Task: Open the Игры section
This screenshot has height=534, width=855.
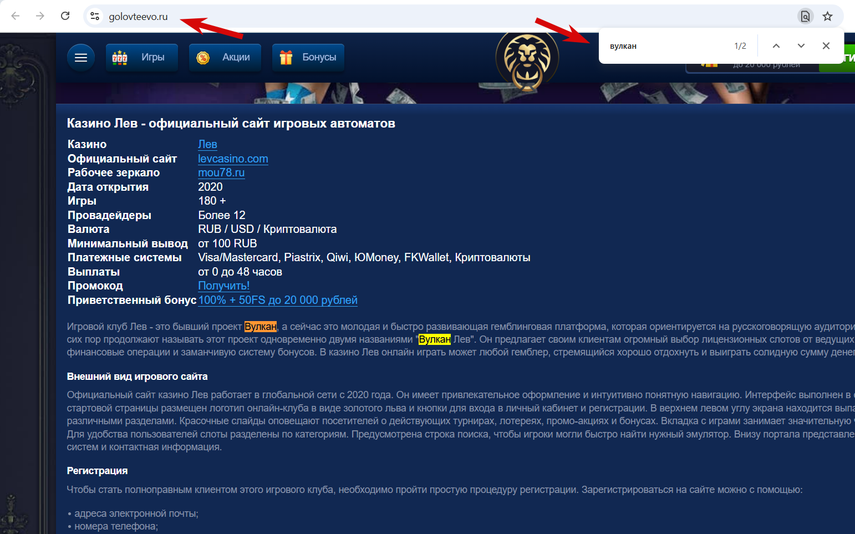Action: [142, 58]
